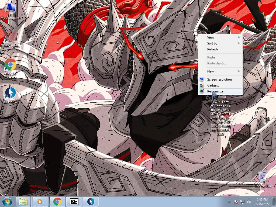Viewport: 276px width, 207px height.
Task: Click the Show desktop button
Action: point(274,202)
